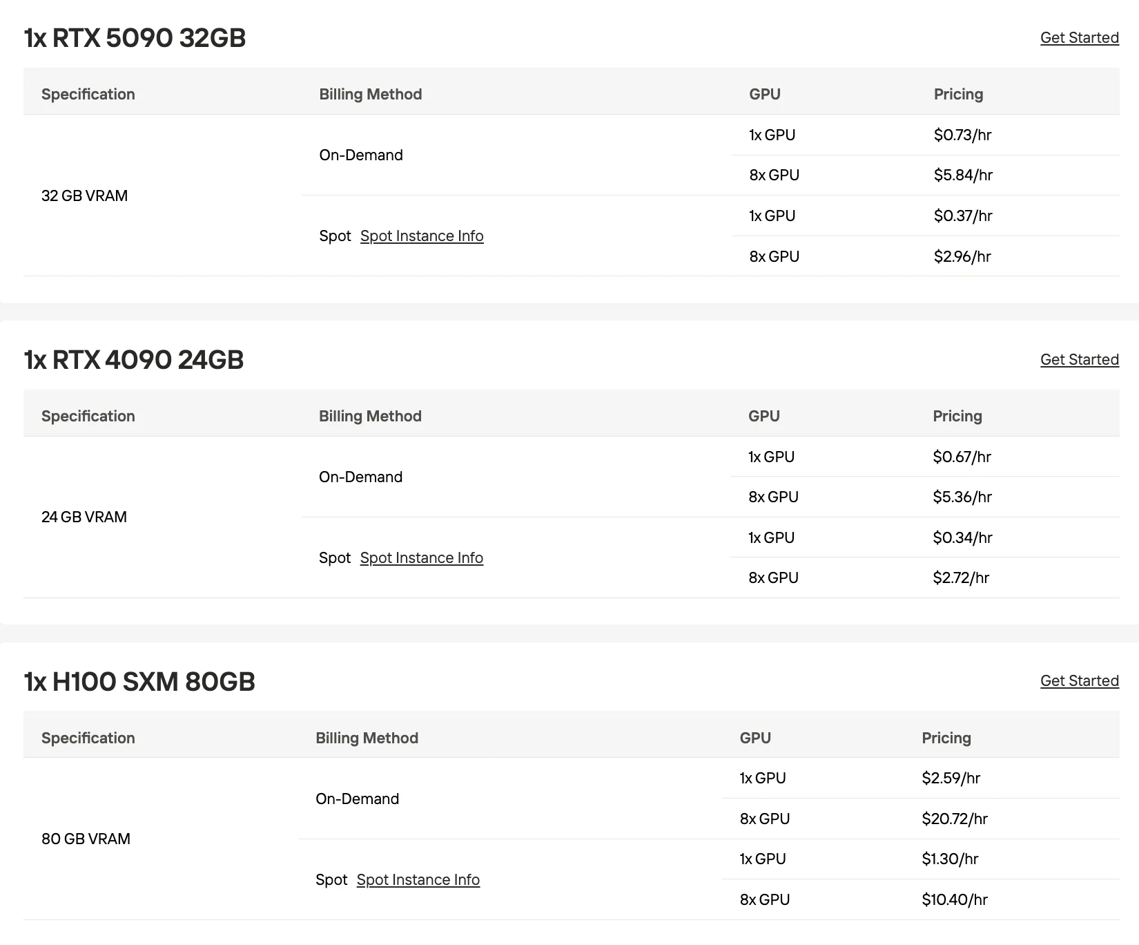The image size is (1139, 945).
Task: Click the 32 GB VRAM specification cell
Action: pos(84,196)
